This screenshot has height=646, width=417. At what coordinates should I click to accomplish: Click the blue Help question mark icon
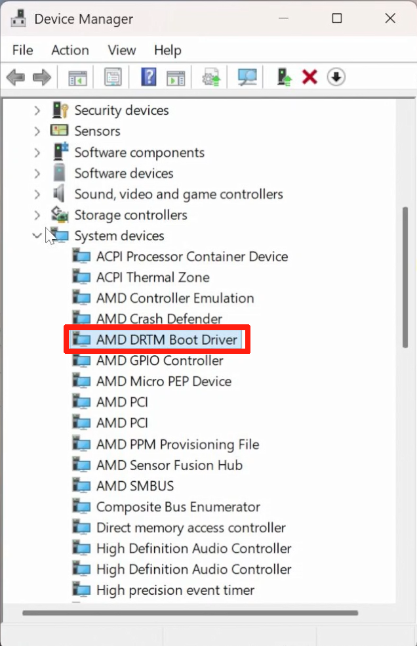pos(148,77)
